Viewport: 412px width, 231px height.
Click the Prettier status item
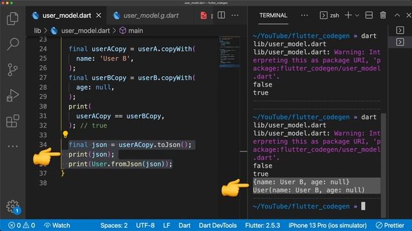coord(390,225)
